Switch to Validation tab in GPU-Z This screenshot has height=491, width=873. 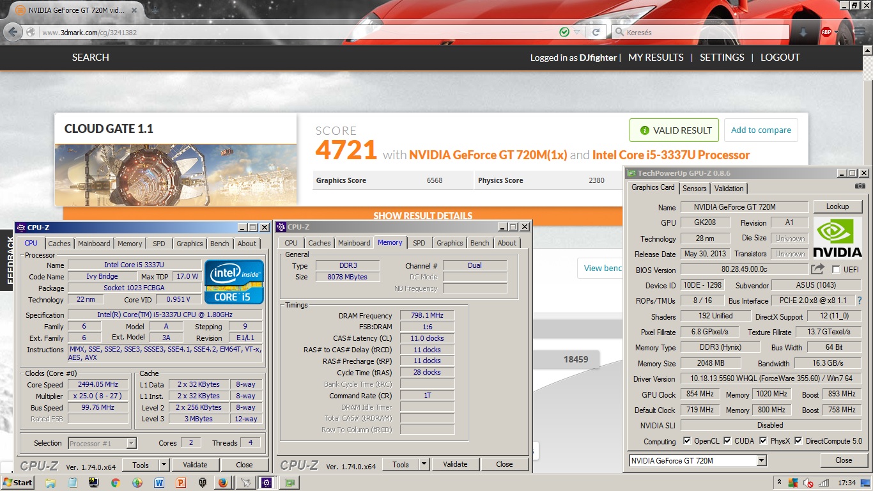[x=729, y=189]
